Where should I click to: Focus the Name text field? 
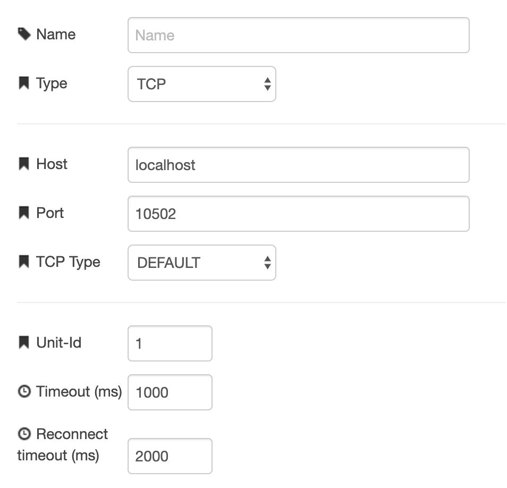tap(299, 35)
